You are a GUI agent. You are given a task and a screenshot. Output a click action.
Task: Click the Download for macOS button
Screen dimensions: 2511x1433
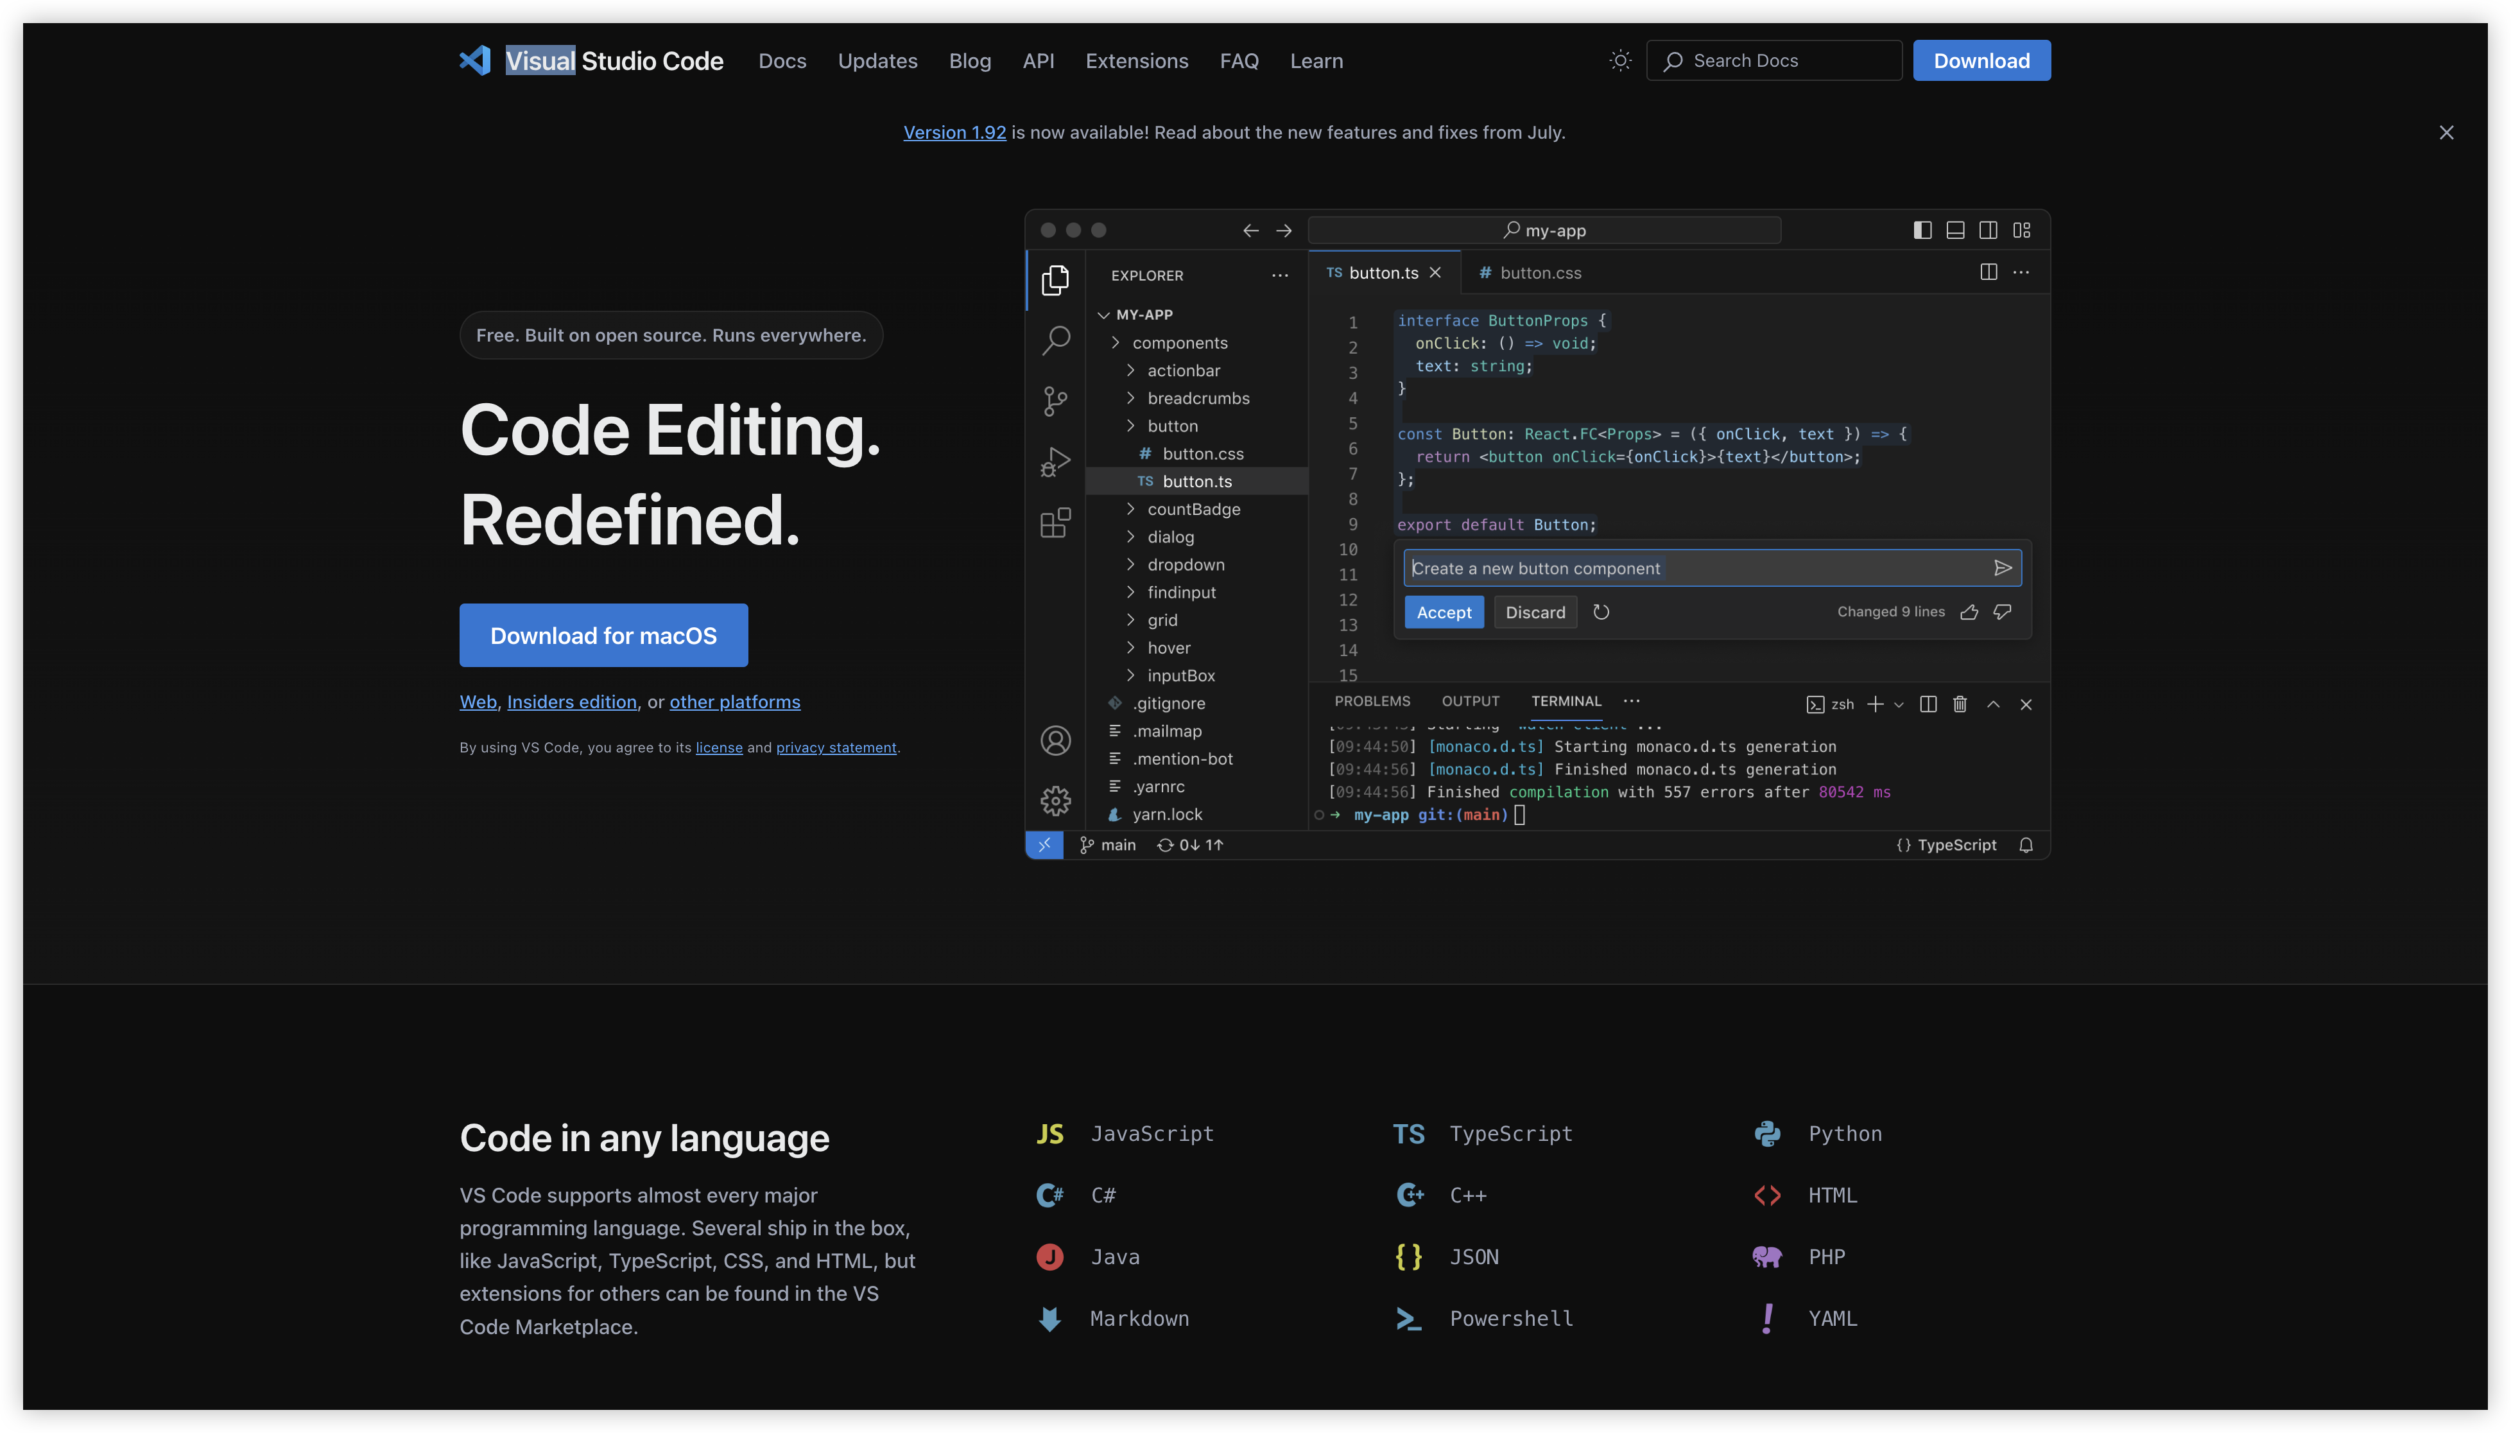tap(603, 636)
